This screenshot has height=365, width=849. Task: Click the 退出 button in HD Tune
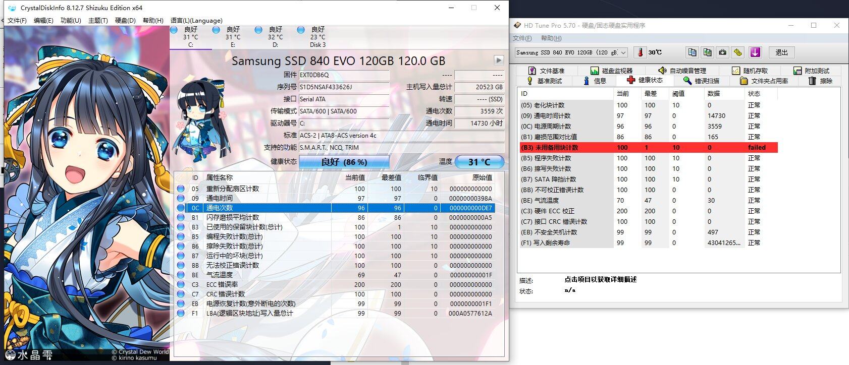coord(781,52)
